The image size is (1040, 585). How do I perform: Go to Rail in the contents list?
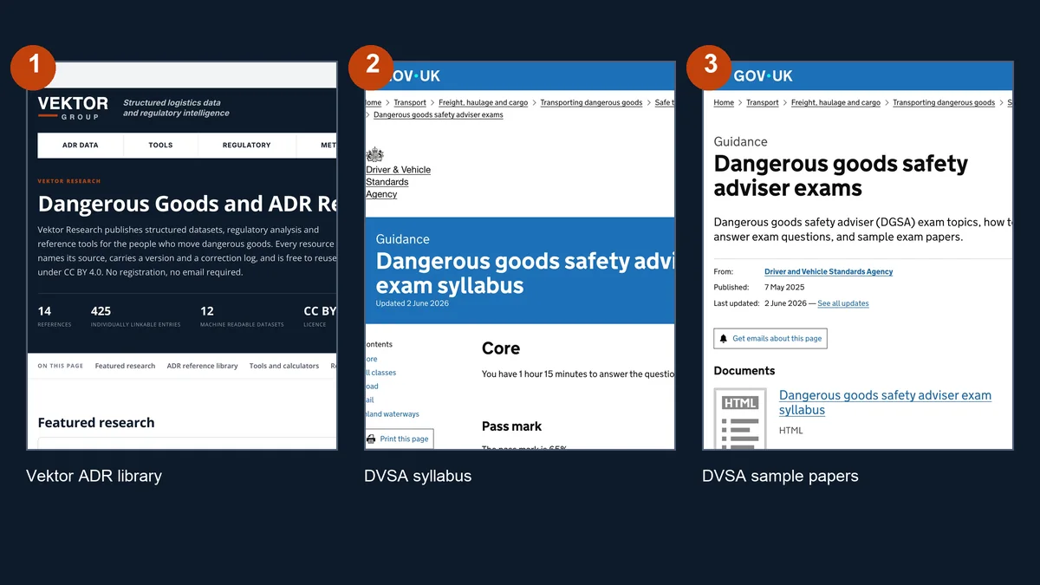pyautogui.click(x=370, y=400)
